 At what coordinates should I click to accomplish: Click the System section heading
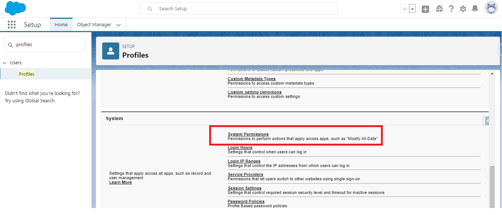[x=114, y=119]
